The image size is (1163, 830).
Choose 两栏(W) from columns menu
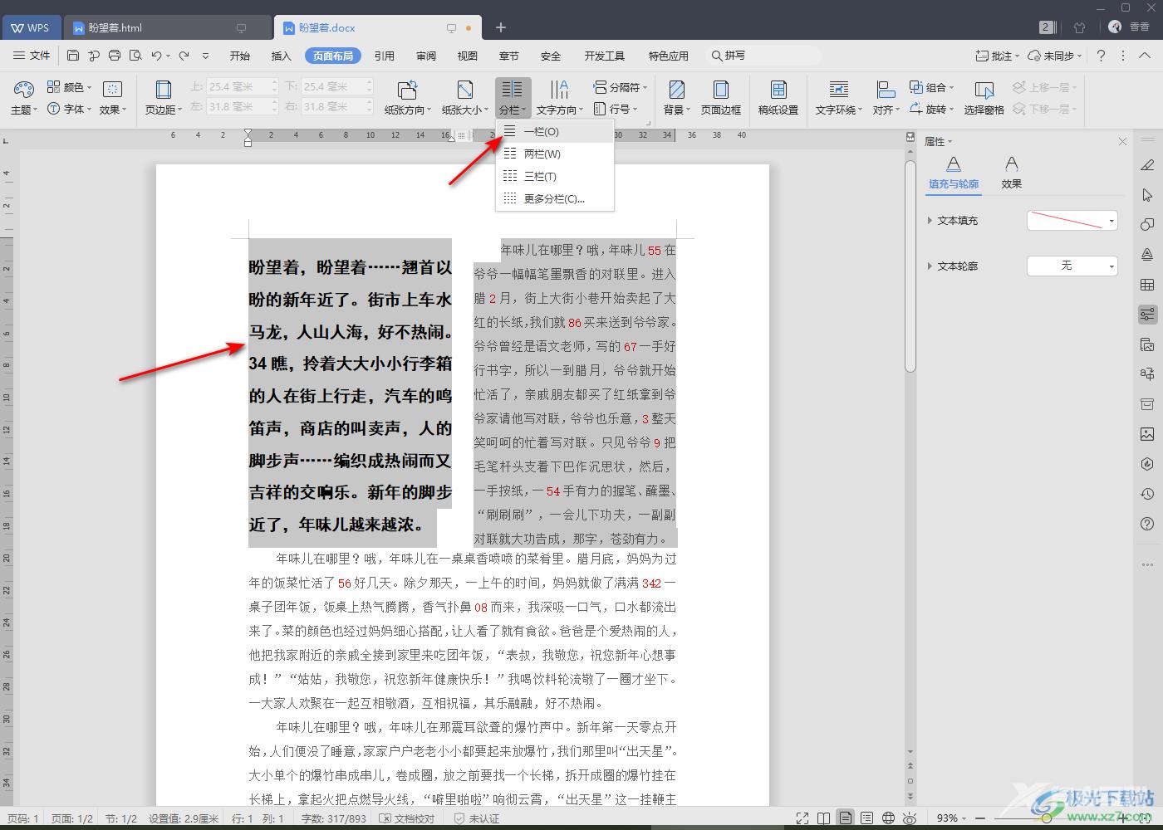[555, 154]
